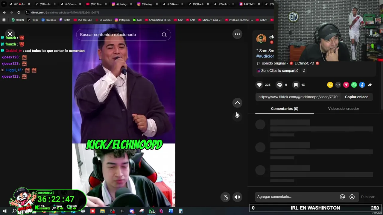
Task: Open the 'DRAGON BALL GT' bookmark
Action: (x=210, y=20)
